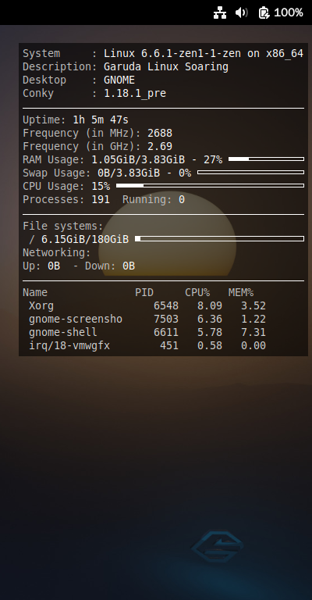Image resolution: width=312 pixels, height=600 pixels.
Task: Click gnome-shell CPU value '5.78'
Action: 210,333
